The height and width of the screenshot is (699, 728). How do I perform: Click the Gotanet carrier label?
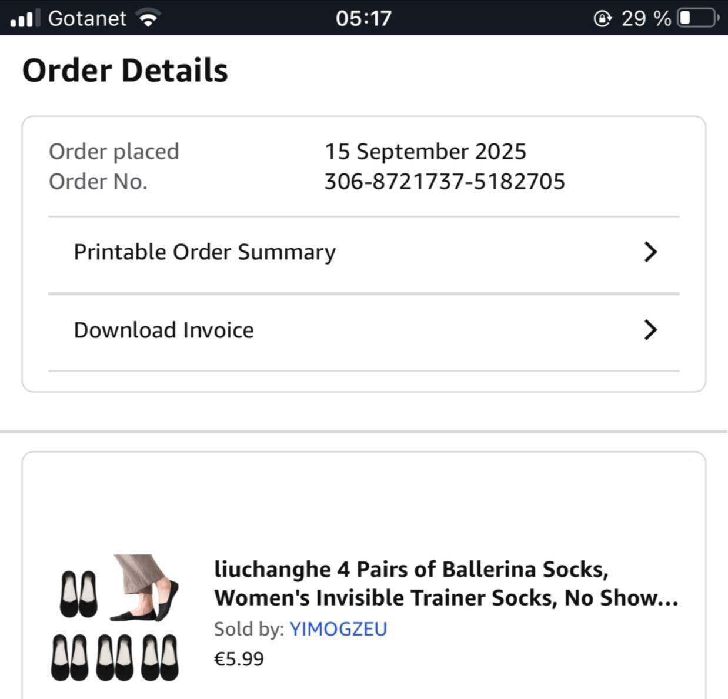[x=87, y=18]
